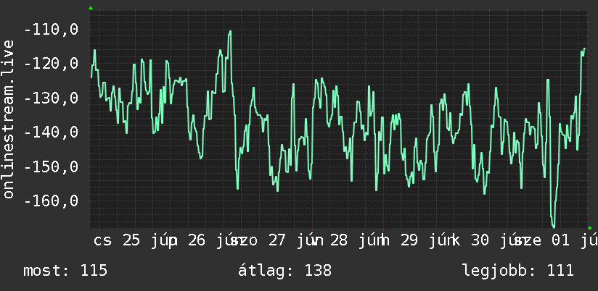Select the 01 date tick label
This screenshot has height=291, width=598.
(561, 241)
